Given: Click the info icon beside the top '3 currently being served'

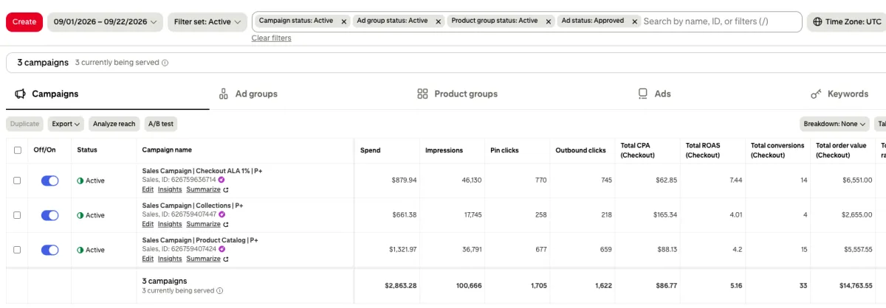Looking at the screenshot, I should point(165,63).
